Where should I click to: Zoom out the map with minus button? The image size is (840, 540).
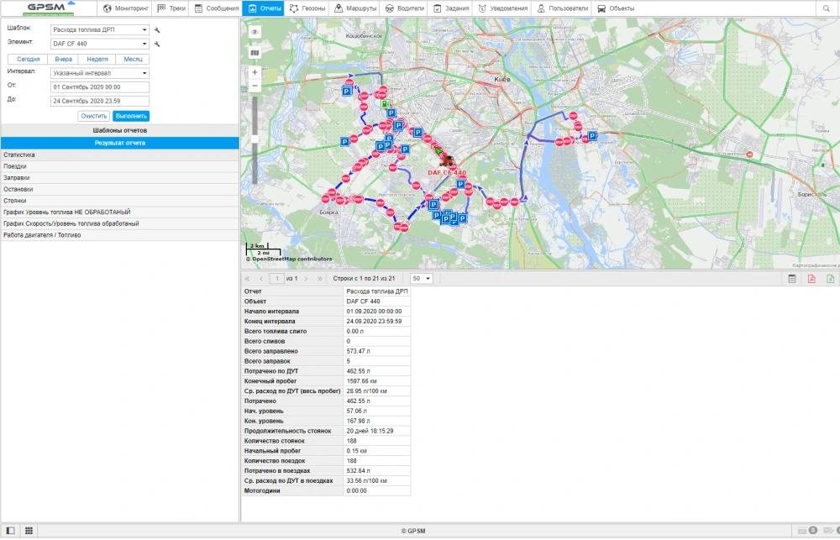(255, 86)
